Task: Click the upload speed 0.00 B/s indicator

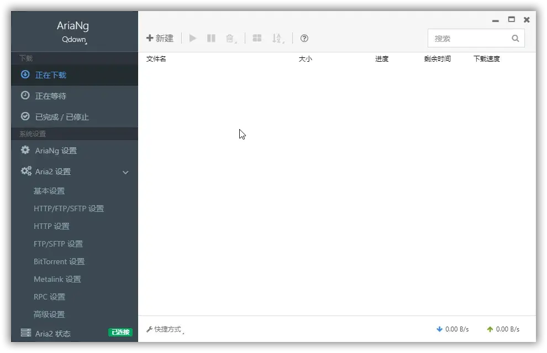Action: 503,329
